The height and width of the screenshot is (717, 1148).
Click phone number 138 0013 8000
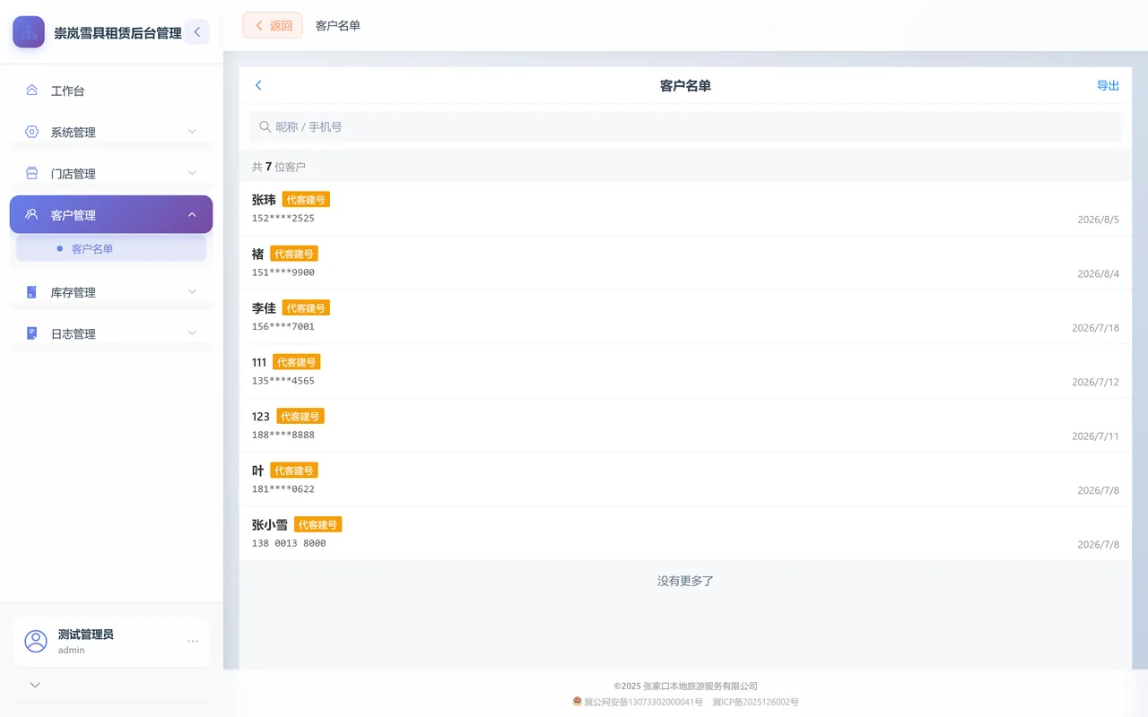(289, 543)
